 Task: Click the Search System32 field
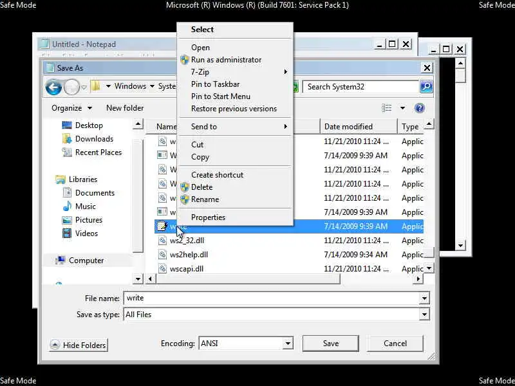coord(360,87)
